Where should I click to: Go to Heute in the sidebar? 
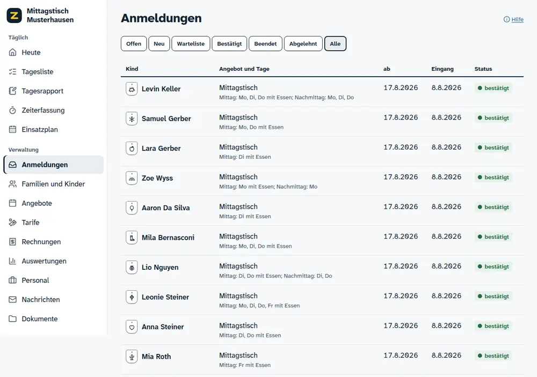point(53,53)
